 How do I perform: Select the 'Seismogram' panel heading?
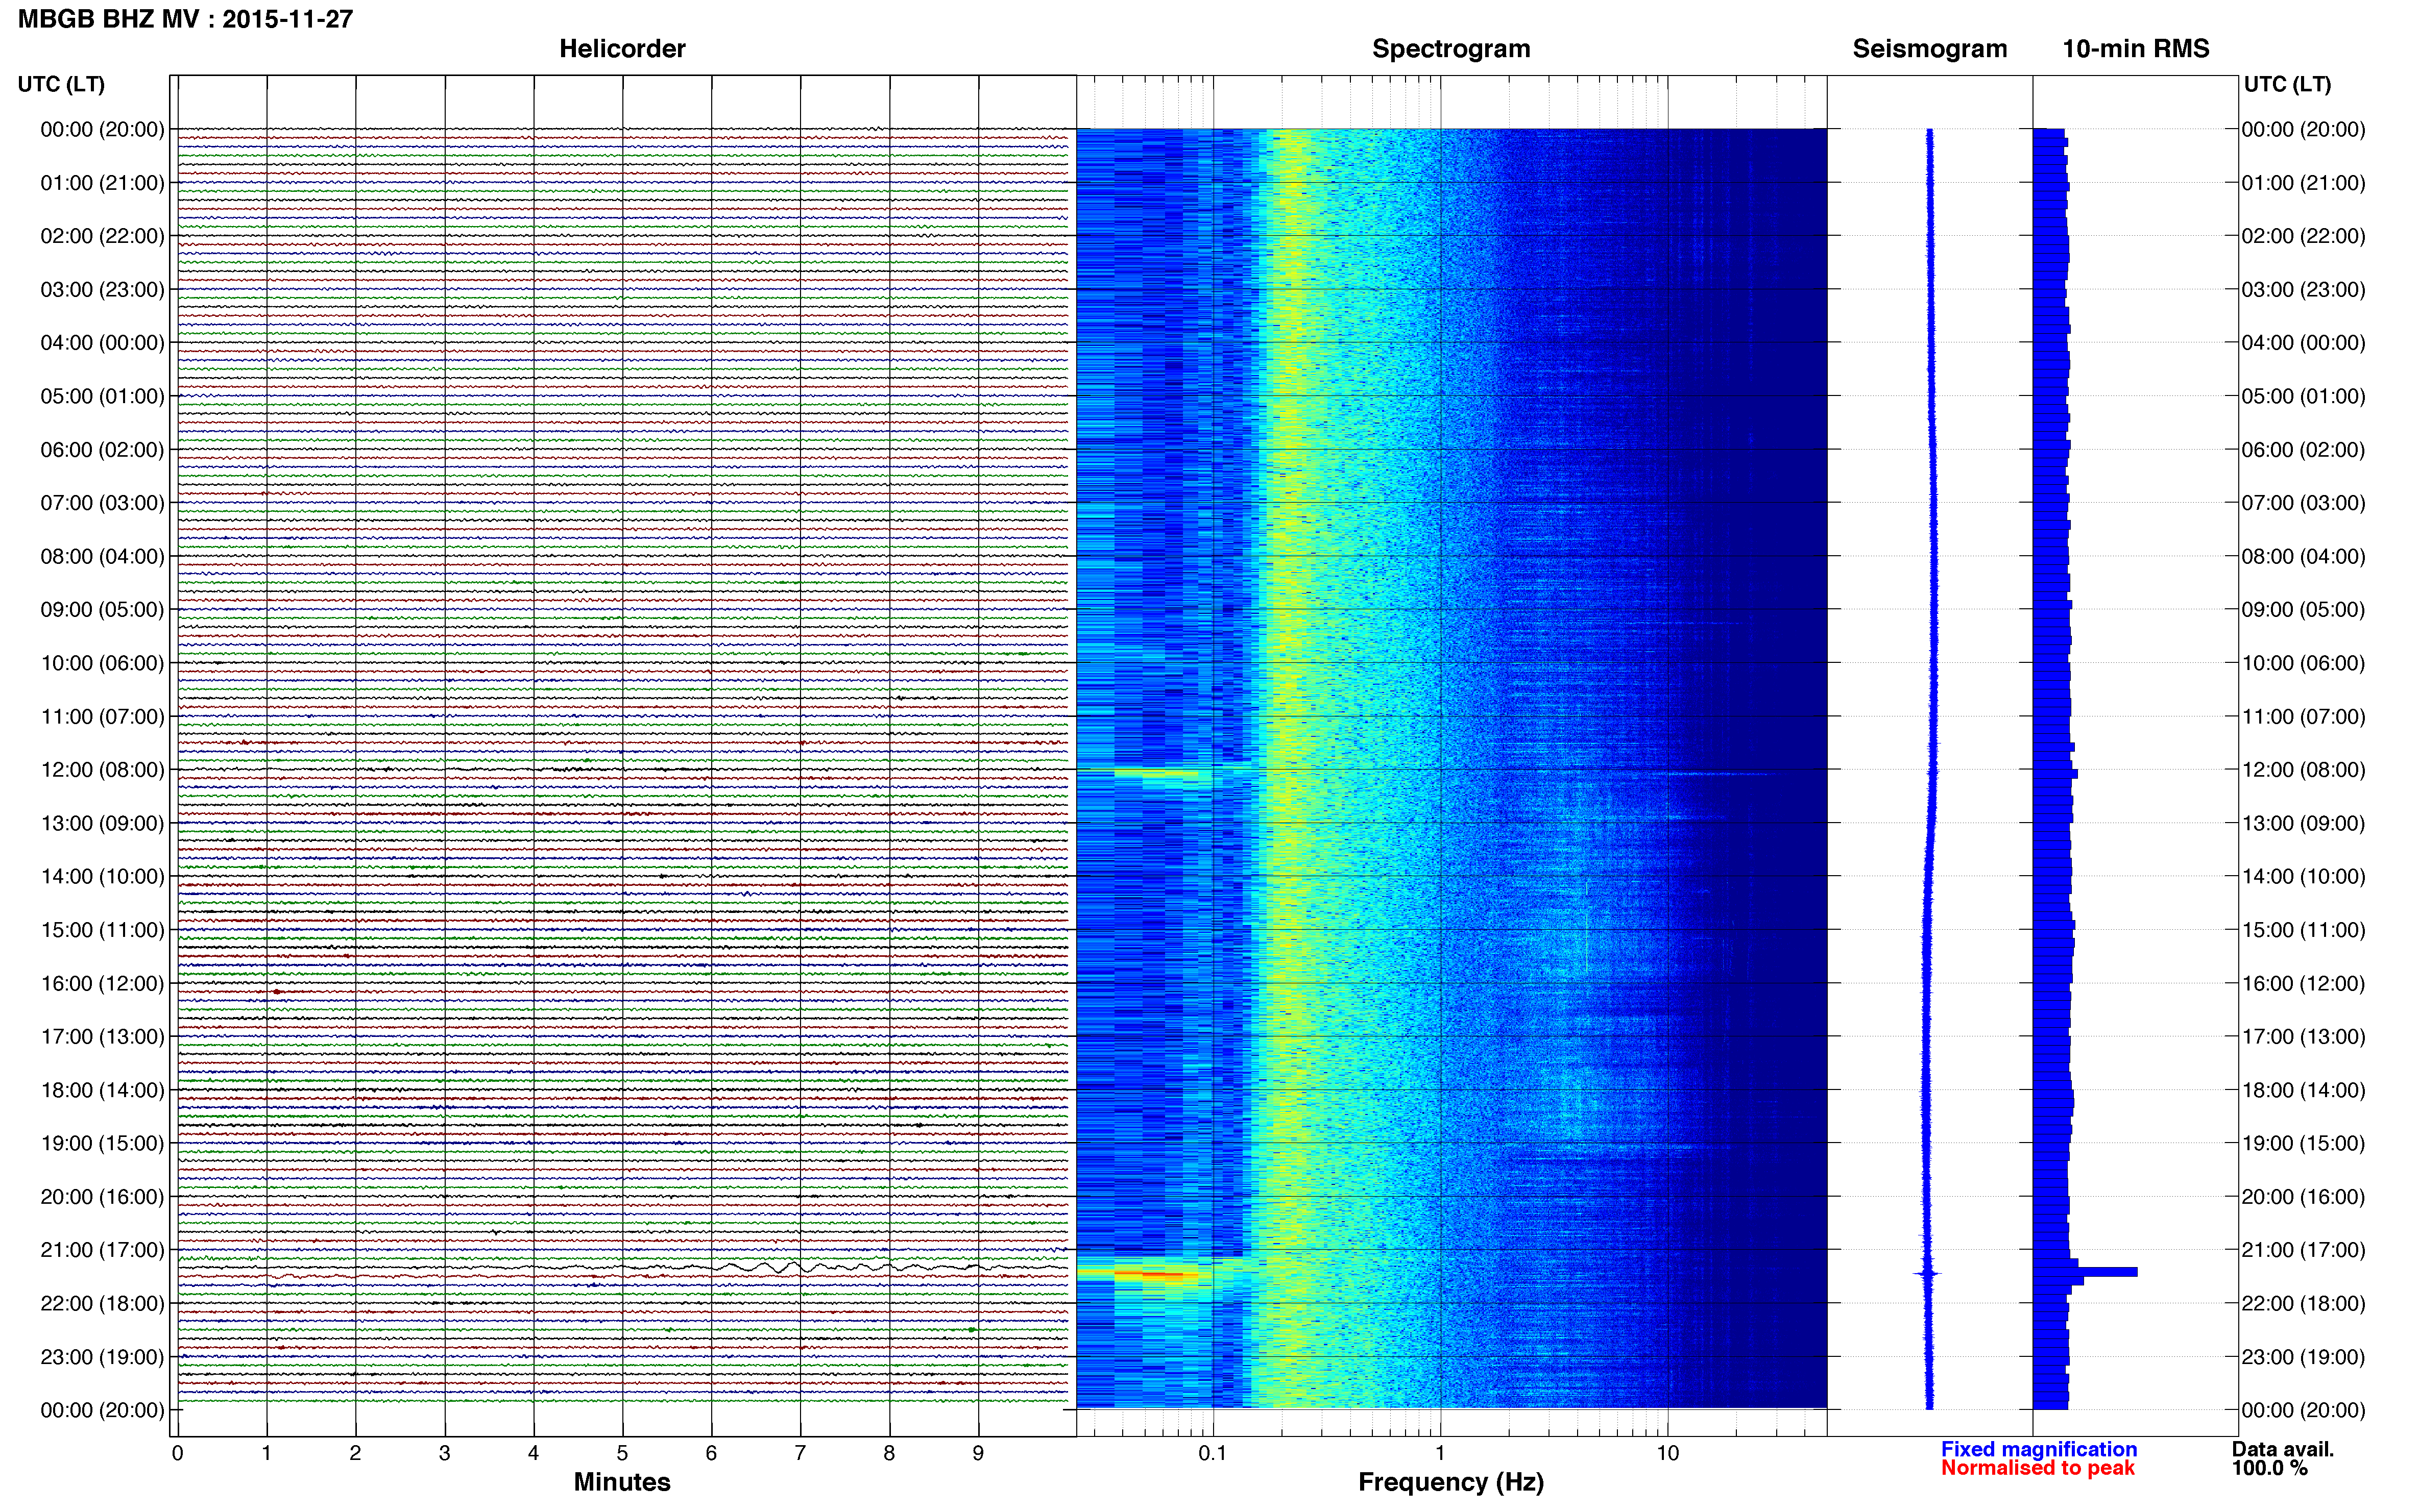click(x=1929, y=49)
